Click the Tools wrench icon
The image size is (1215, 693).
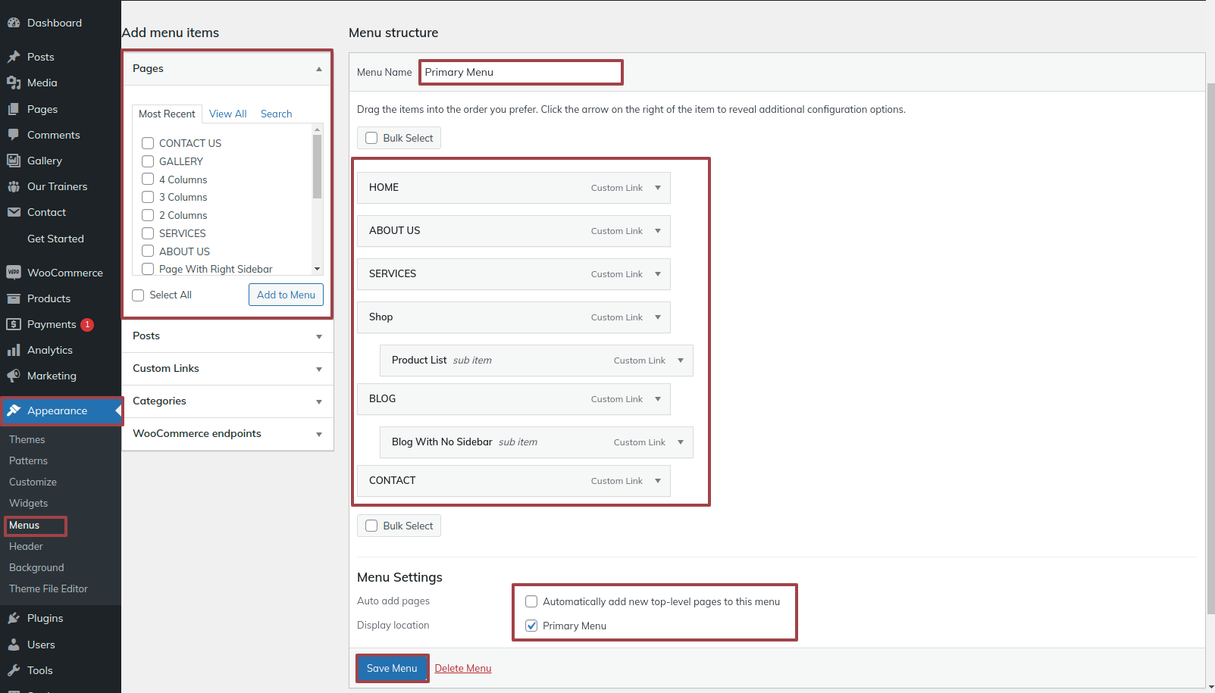click(x=14, y=670)
